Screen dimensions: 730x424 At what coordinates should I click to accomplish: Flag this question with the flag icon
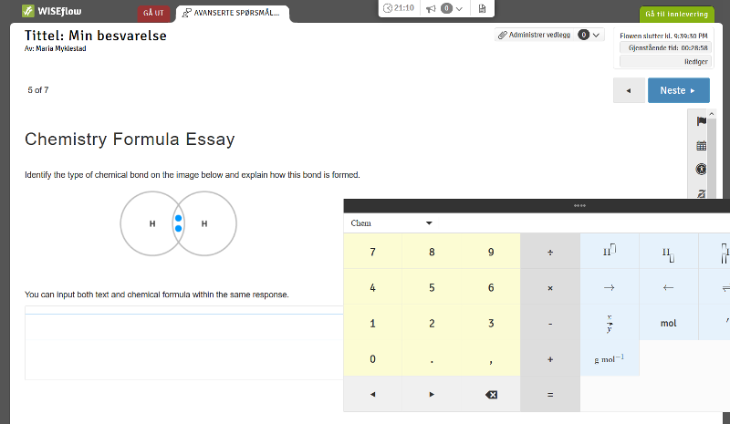pos(701,121)
